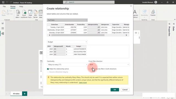This screenshot has height=99, width=176.
Task: Click OK to create relationship
Action: tap(115, 90)
